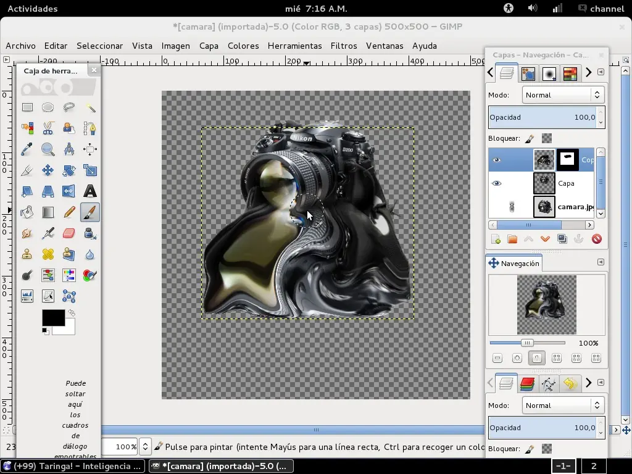The image size is (632, 474).
Task: Open Actividades overview
Action: [x=33, y=9]
